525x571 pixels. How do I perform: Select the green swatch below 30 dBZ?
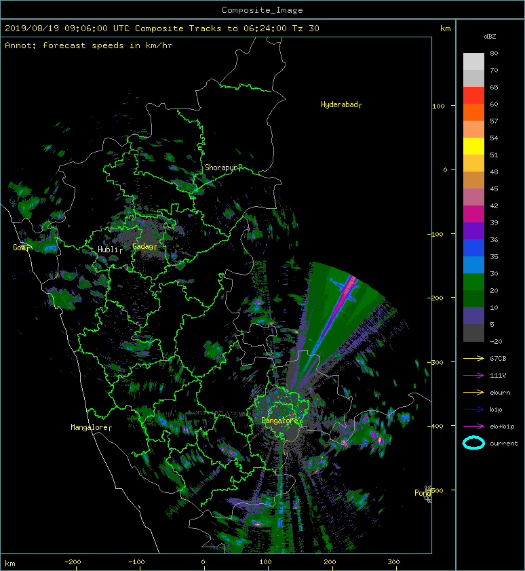473,281
